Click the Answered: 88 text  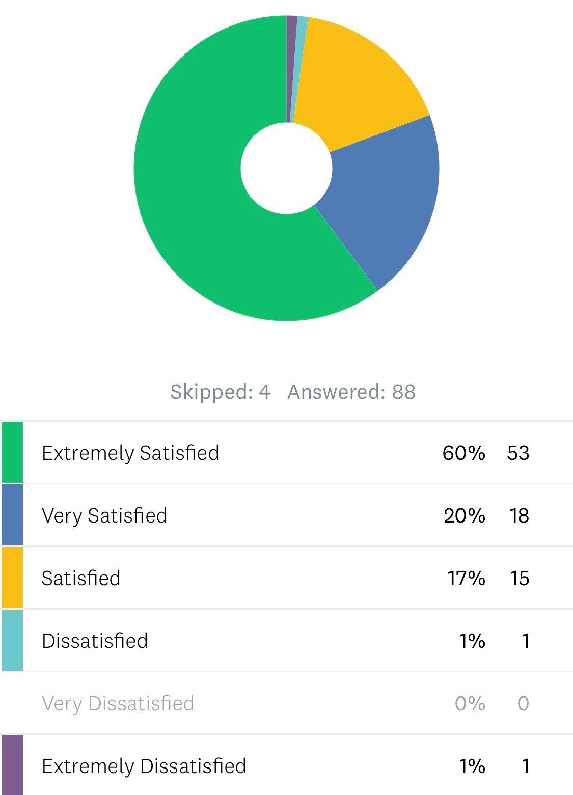pos(351,392)
